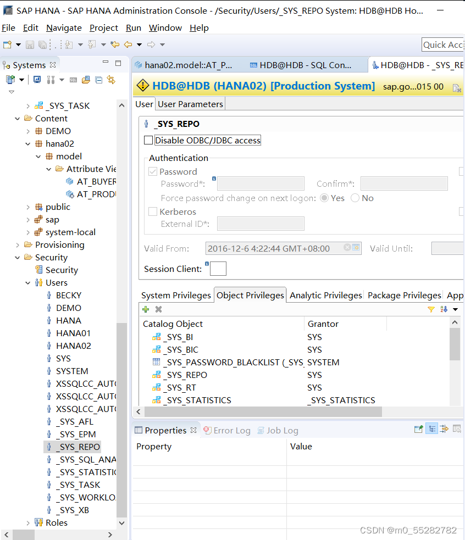Remove the selected catalog object privilege
465x540 pixels.
coord(158,309)
